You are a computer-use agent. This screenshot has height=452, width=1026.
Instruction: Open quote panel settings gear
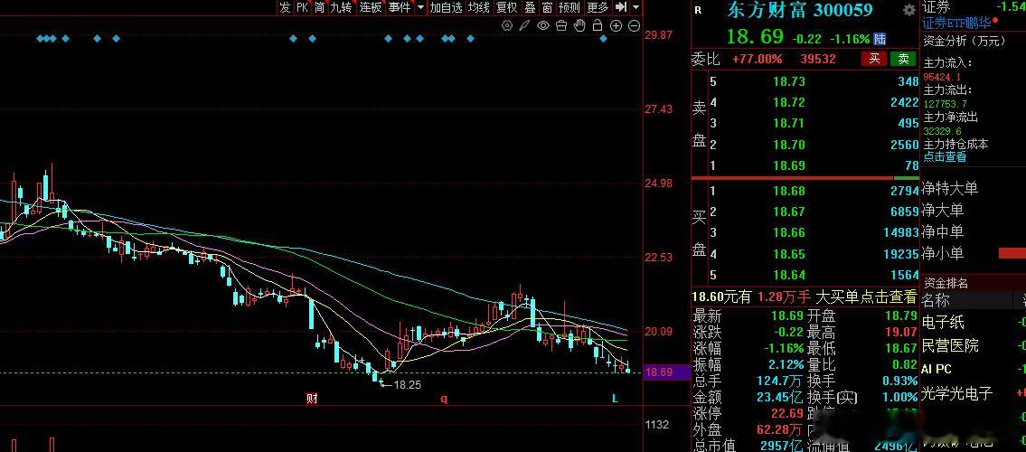pos(908,11)
